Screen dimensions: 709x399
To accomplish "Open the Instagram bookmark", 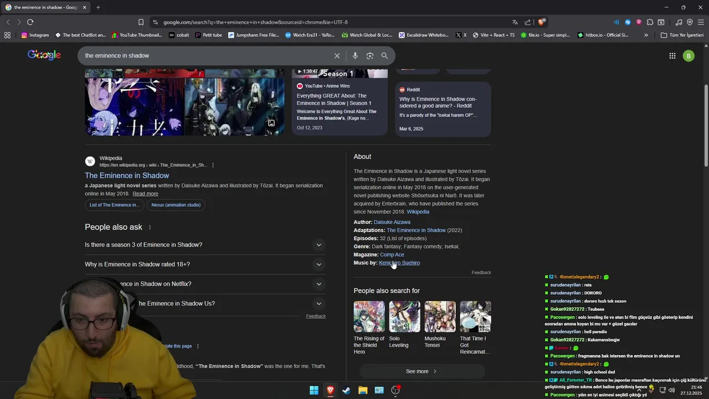I will pyautogui.click(x=35, y=35).
